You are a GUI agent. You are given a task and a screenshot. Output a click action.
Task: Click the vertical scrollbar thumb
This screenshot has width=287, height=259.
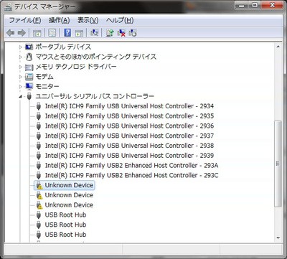tap(278, 164)
